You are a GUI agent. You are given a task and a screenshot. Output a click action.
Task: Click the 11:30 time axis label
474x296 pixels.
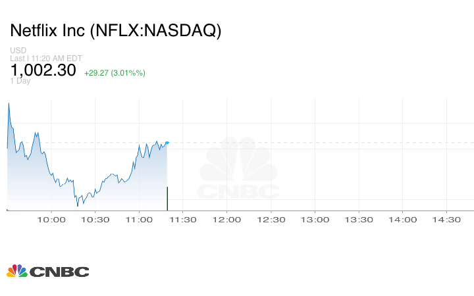tap(183, 220)
